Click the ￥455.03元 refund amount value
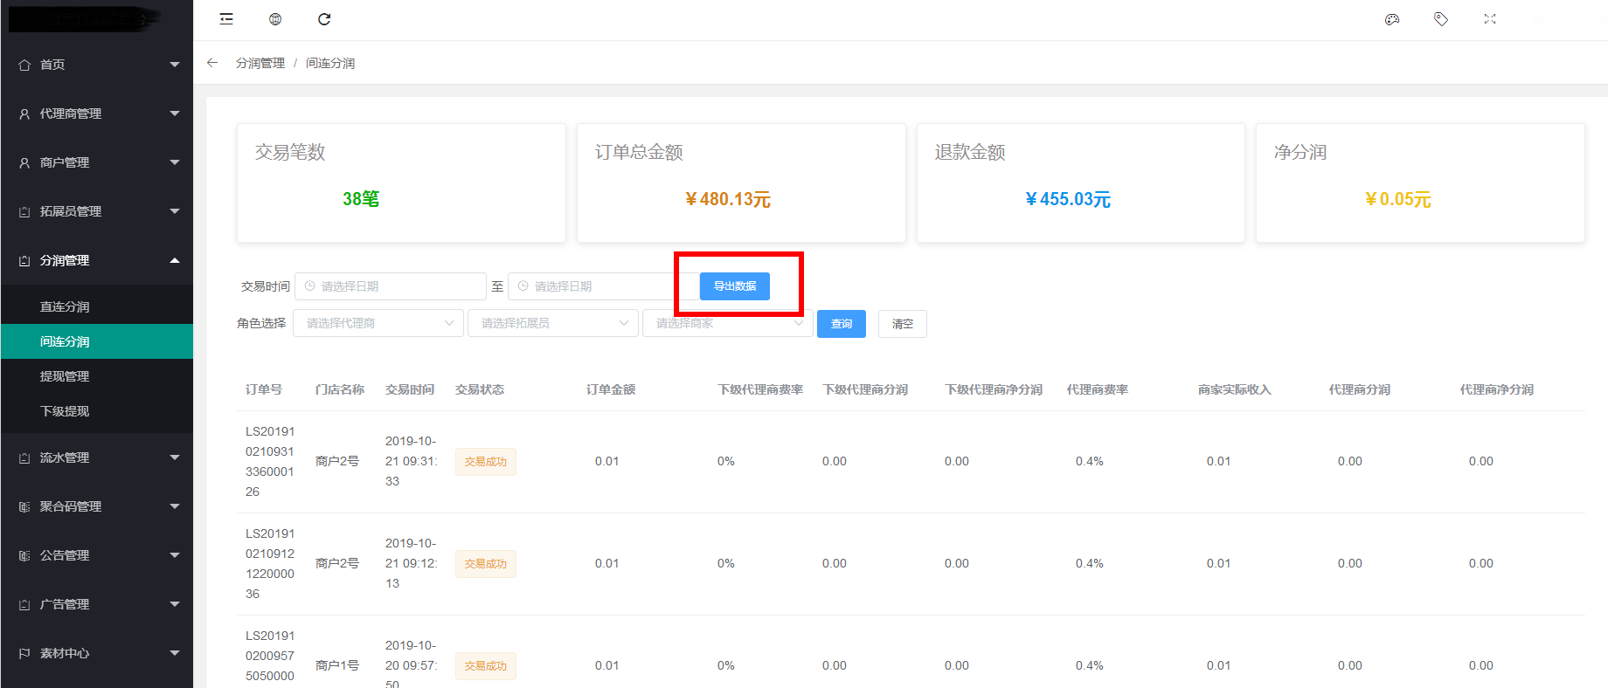Screen dimensions: 1608x688 click(x=1068, y=199)
